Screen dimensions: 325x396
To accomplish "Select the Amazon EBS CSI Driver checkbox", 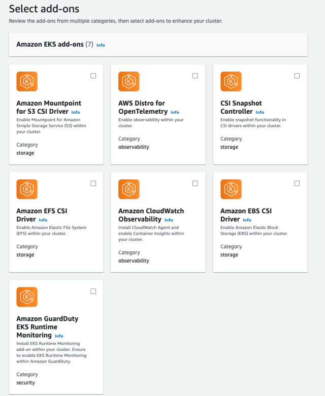I will click(x=297, y=183).
